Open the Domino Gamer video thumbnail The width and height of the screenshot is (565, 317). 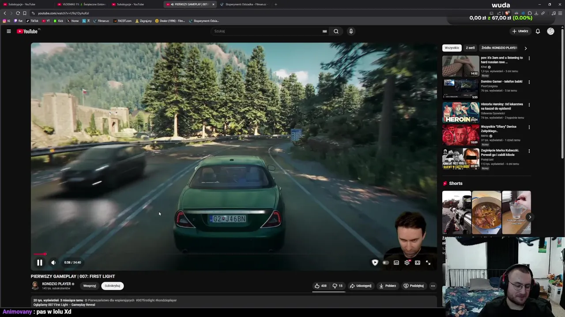(x=460, y=89)
